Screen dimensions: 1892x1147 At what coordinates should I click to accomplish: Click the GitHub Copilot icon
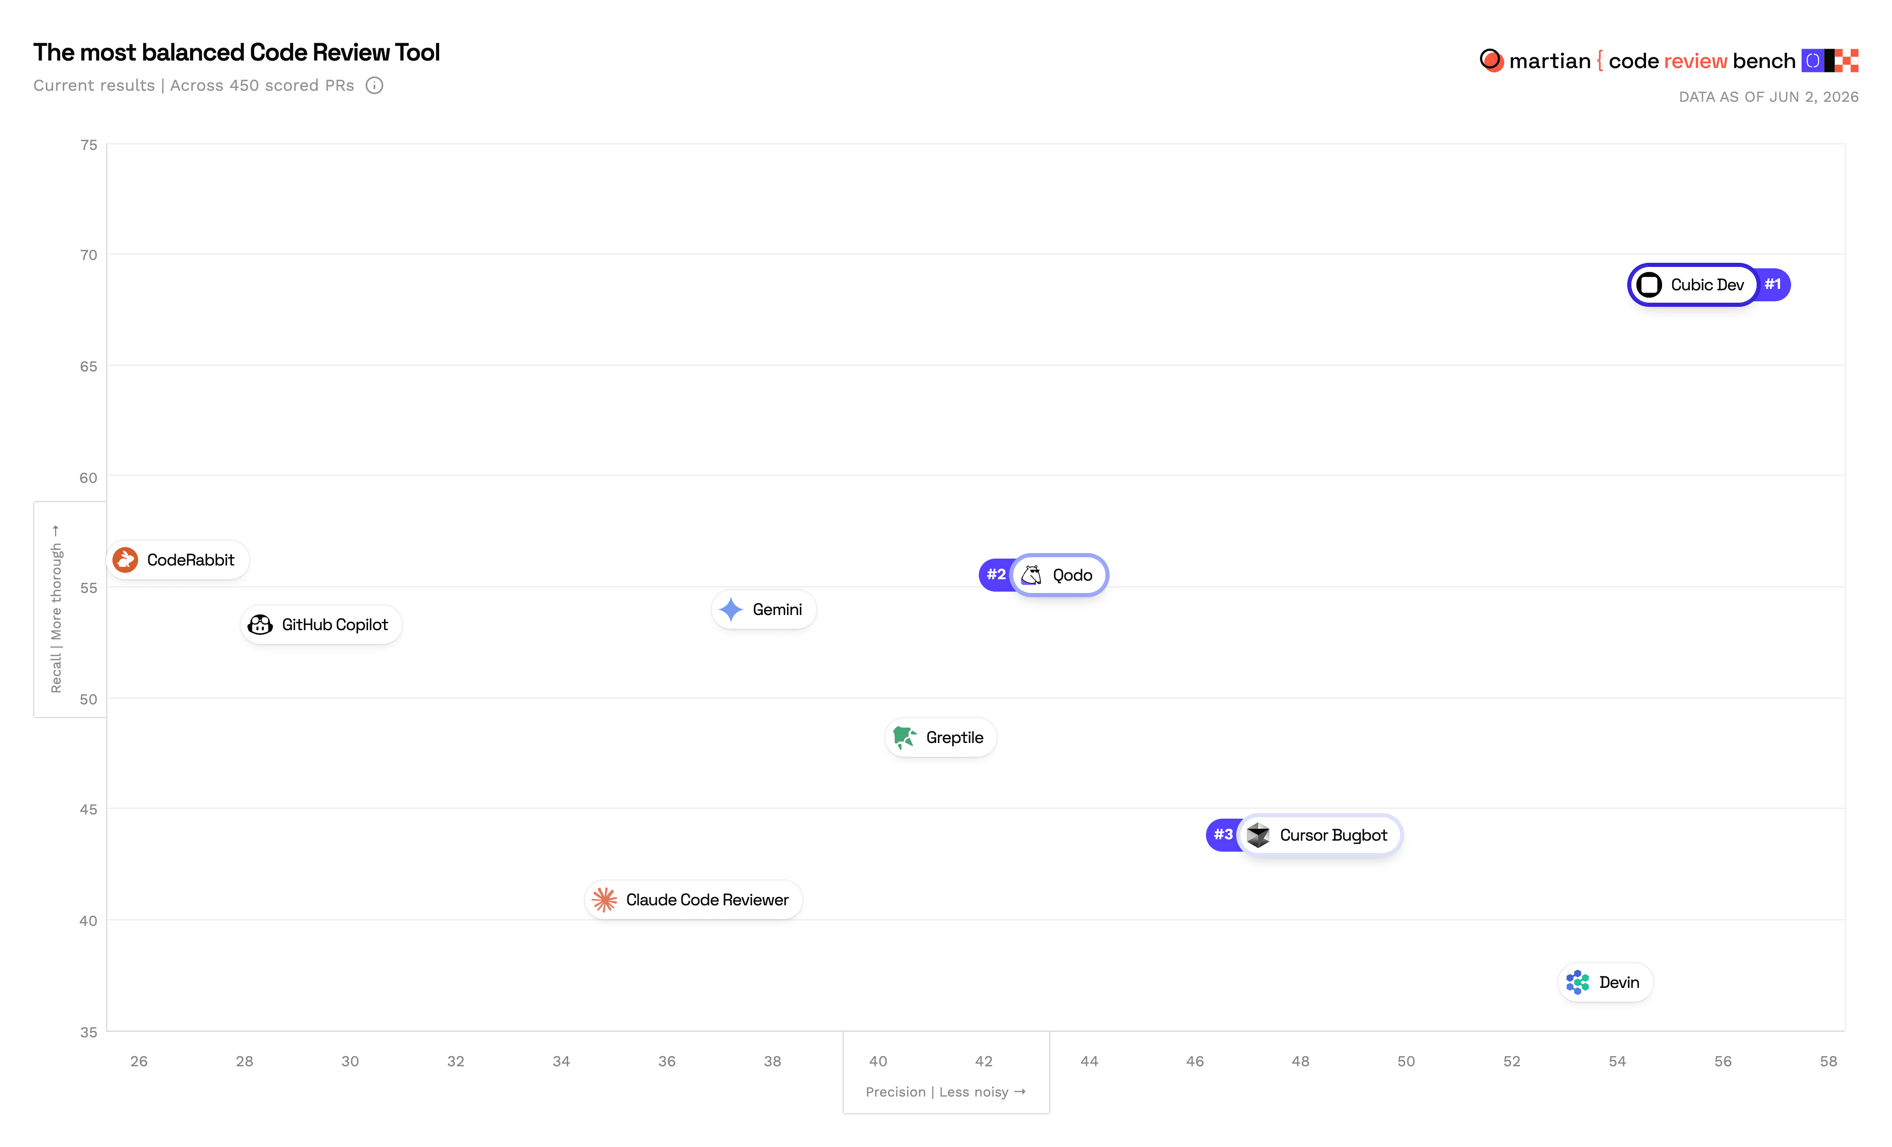(260, 625)
